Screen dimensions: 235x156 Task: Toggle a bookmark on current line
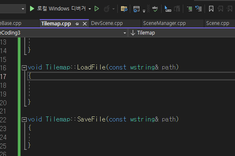211,9
